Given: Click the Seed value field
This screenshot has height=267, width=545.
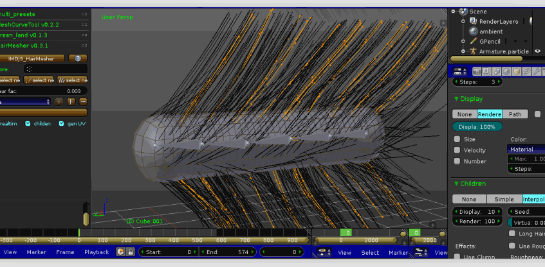Looking at the screenshot, I should pos(526,212).
